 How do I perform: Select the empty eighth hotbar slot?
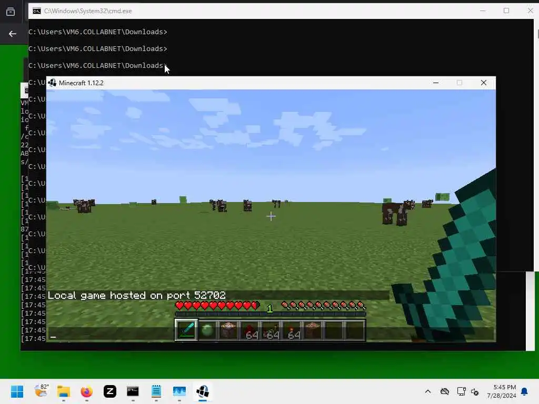tap(334, 330)
